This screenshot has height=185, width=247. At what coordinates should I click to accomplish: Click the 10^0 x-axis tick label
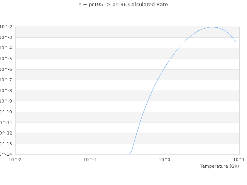[x=165, y=160]
